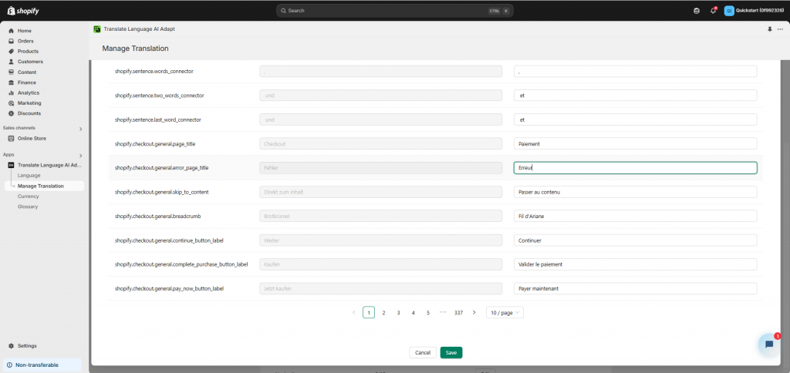Jump to page 337
The image size is (790, 373).
[458, 312]
